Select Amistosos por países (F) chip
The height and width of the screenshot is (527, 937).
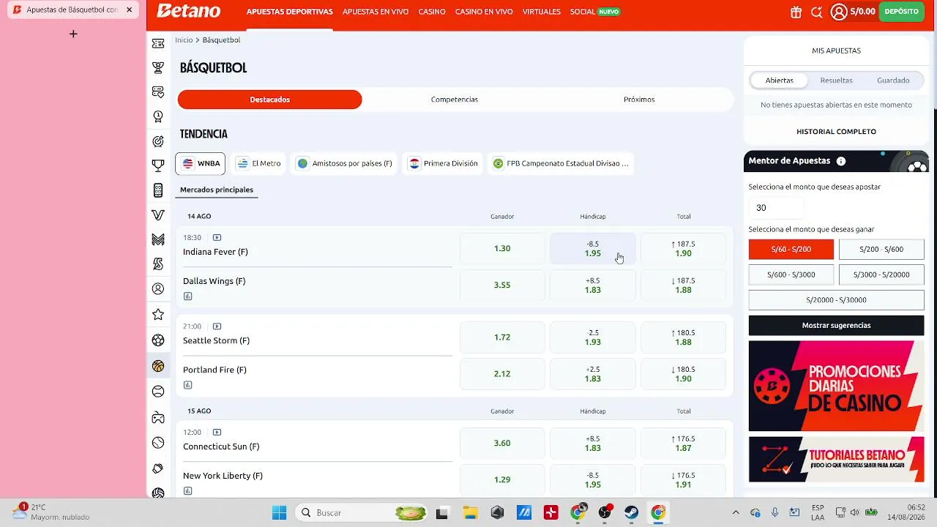(344, 163)
